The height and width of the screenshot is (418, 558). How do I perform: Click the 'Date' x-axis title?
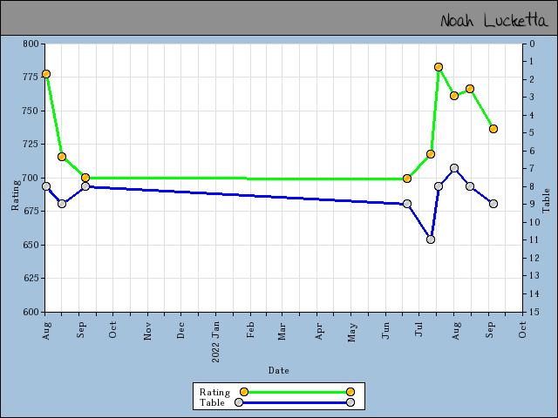pyautogui.click(x=278, y=370)
